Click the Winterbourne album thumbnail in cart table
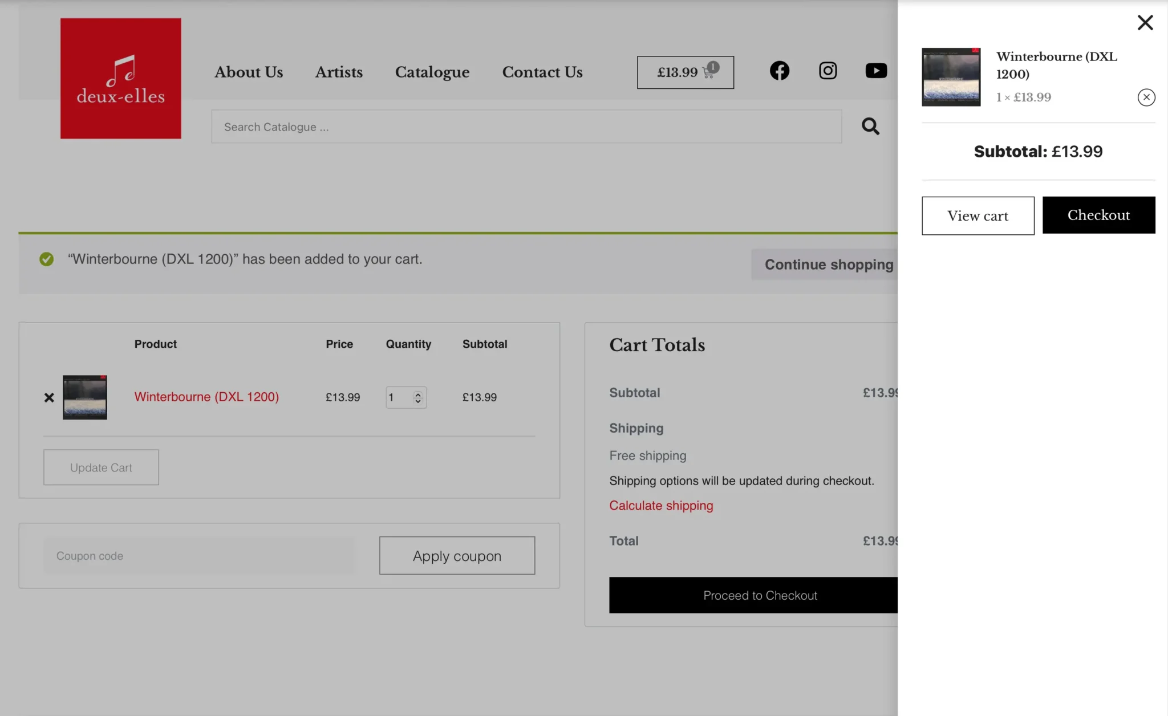1168x716 pixels. tap(85, 397)
